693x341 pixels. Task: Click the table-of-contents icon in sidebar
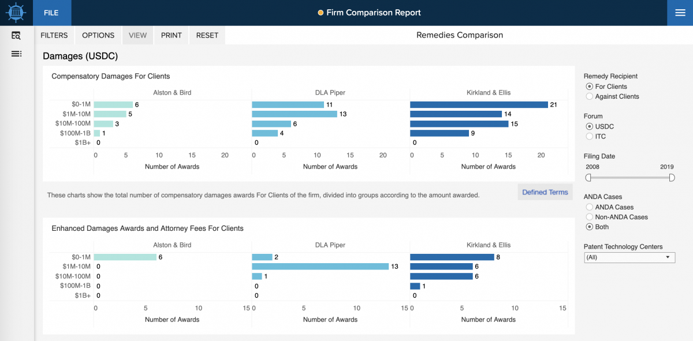tap(16, 54)
